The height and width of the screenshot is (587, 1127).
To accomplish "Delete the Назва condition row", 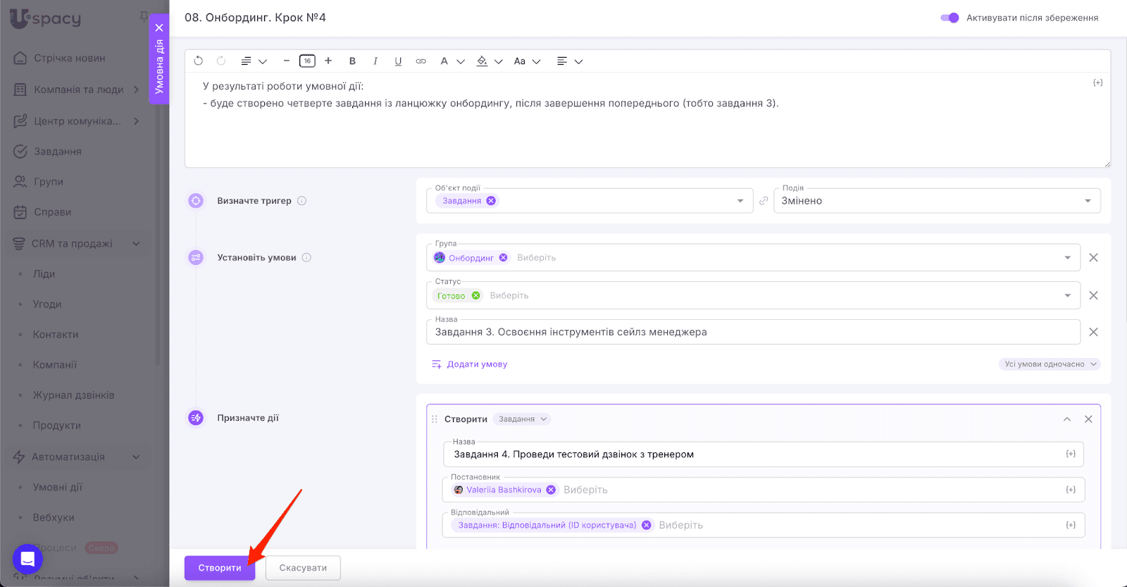I will pyautogui.click(x=1093, y=332).
